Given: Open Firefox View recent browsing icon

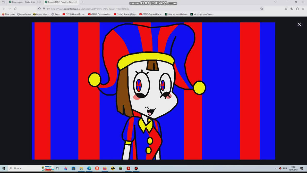Looking at the screenshot, I should coord(3,2).
